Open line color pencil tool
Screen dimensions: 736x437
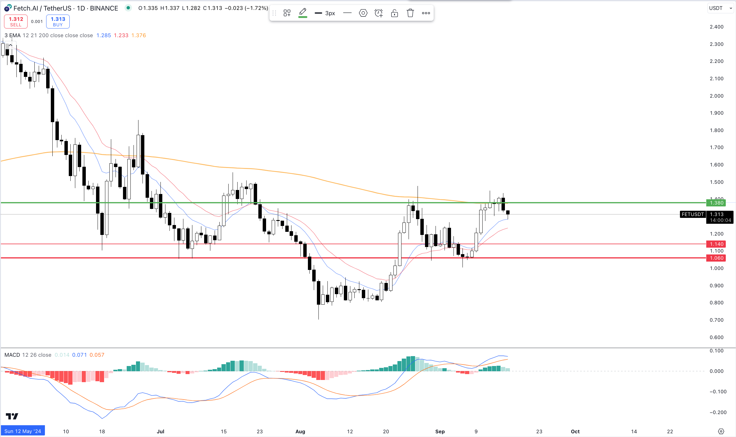click(x=303, y=13)
